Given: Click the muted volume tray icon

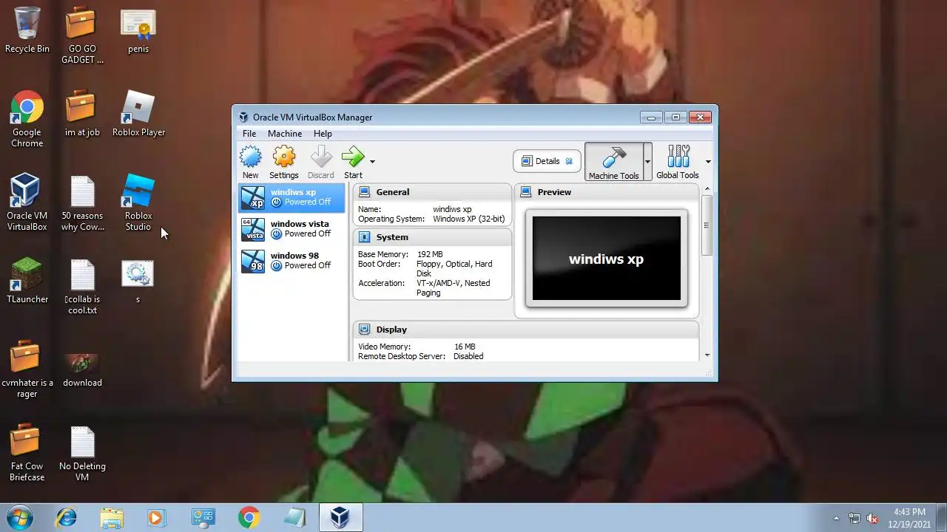Looking at the screenshot, I should pos(872,518).
